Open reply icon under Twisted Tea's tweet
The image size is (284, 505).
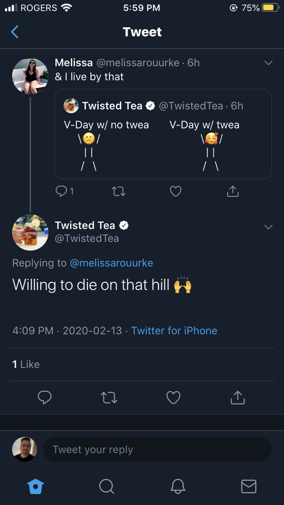(45, 397)
